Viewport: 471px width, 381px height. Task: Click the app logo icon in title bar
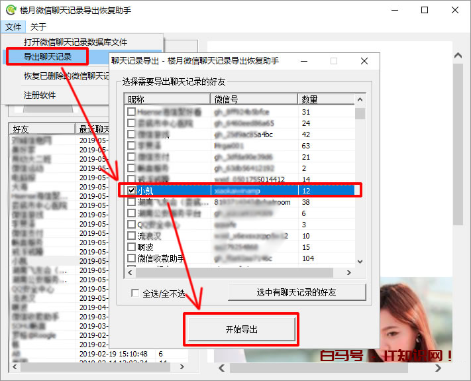point(10,10)
